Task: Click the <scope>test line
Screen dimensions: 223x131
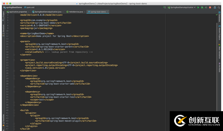Action: point(42,100)
